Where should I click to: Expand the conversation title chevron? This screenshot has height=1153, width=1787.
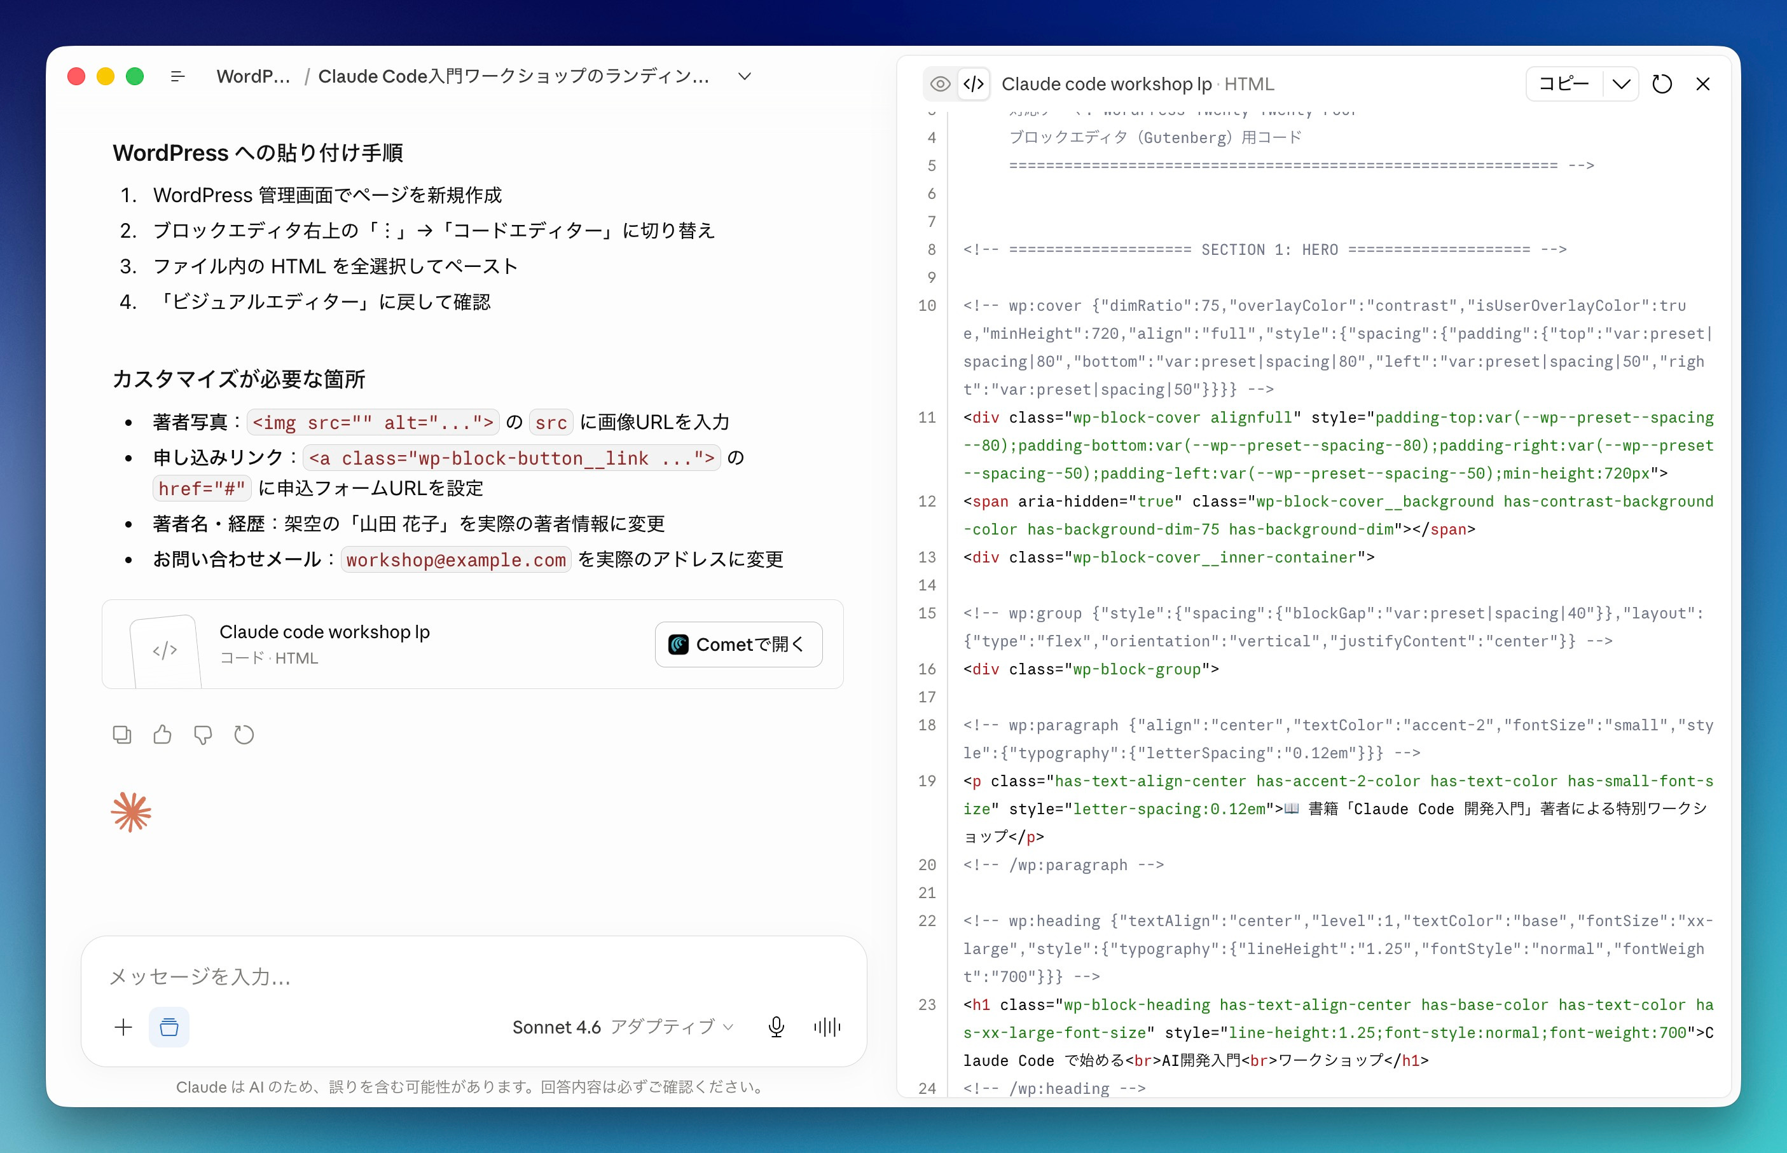tap(743, 76)
